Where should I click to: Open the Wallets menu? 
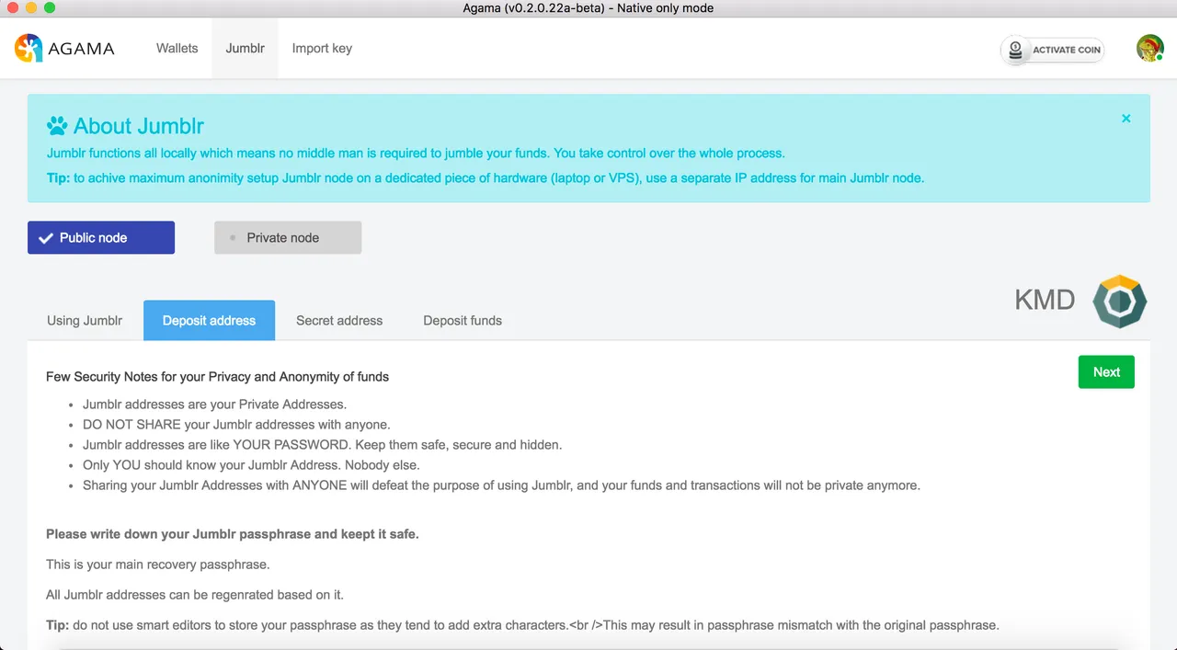pos(177,48)
